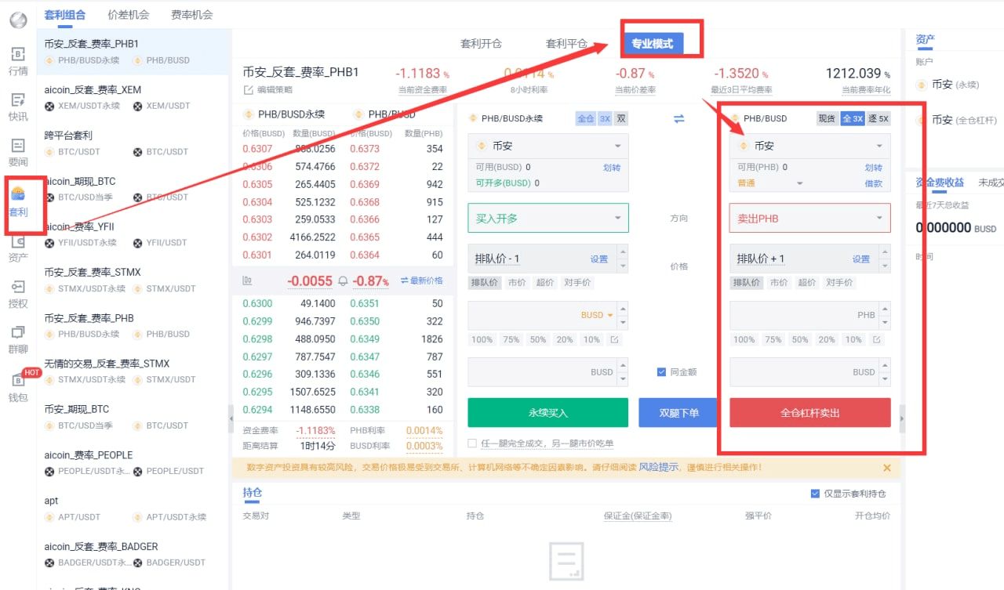Open the 卖出PHB direction dropdown

(810, 219)
